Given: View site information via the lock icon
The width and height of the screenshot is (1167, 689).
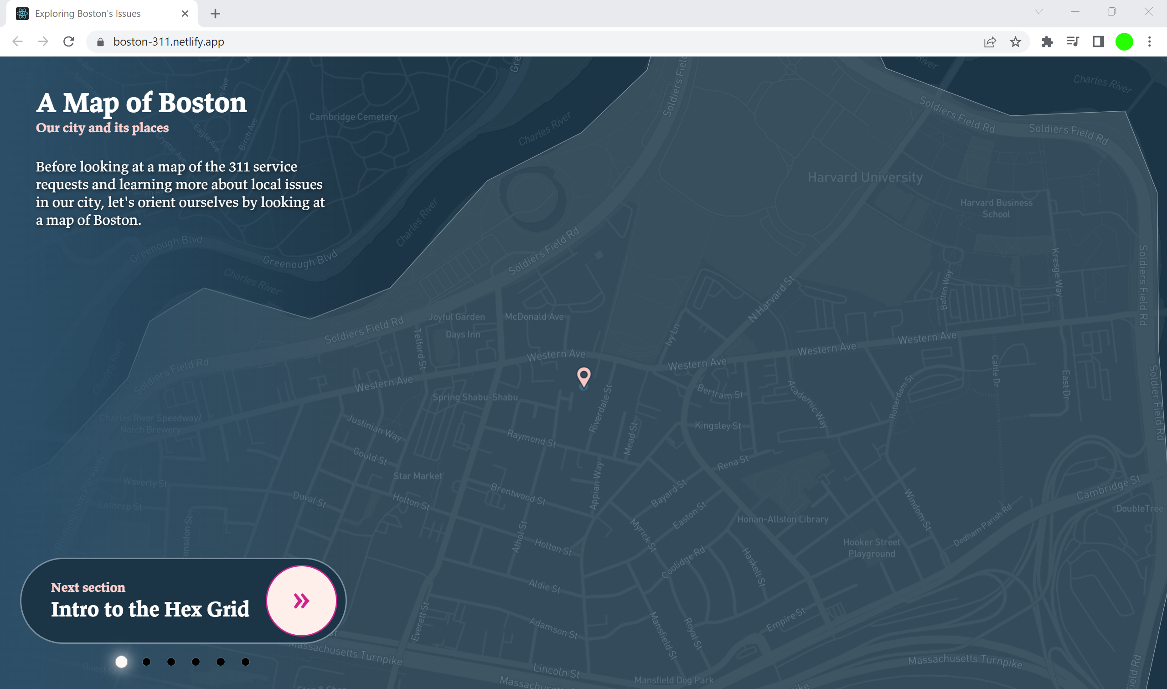Looking at the screenshot, I should [x=100, y=42].
